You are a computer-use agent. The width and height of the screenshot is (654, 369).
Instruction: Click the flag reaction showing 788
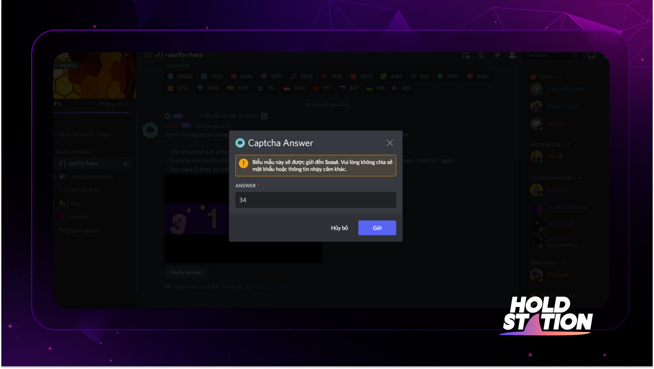376,88
